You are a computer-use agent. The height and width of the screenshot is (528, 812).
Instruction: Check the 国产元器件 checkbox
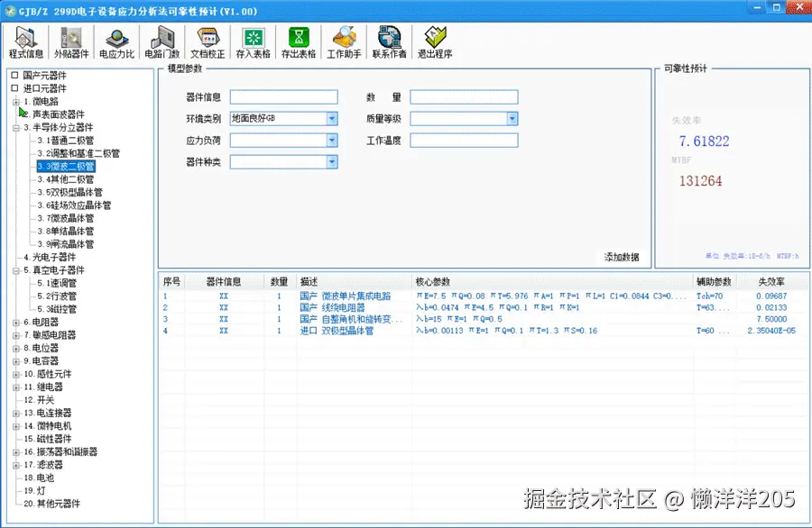tap(16, 76)
